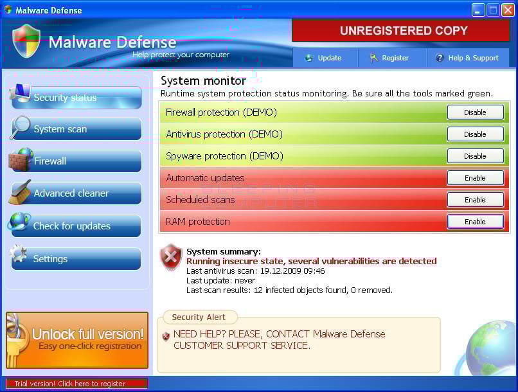Click the Security status monitor icon

point(20,94)
